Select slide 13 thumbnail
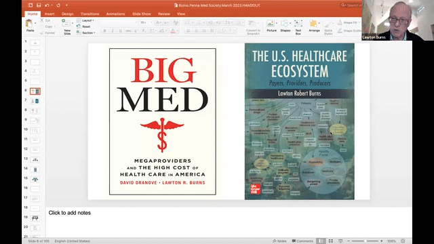Image resolution: width=434 pixels, height=244 pixels. tap(35, 160)
